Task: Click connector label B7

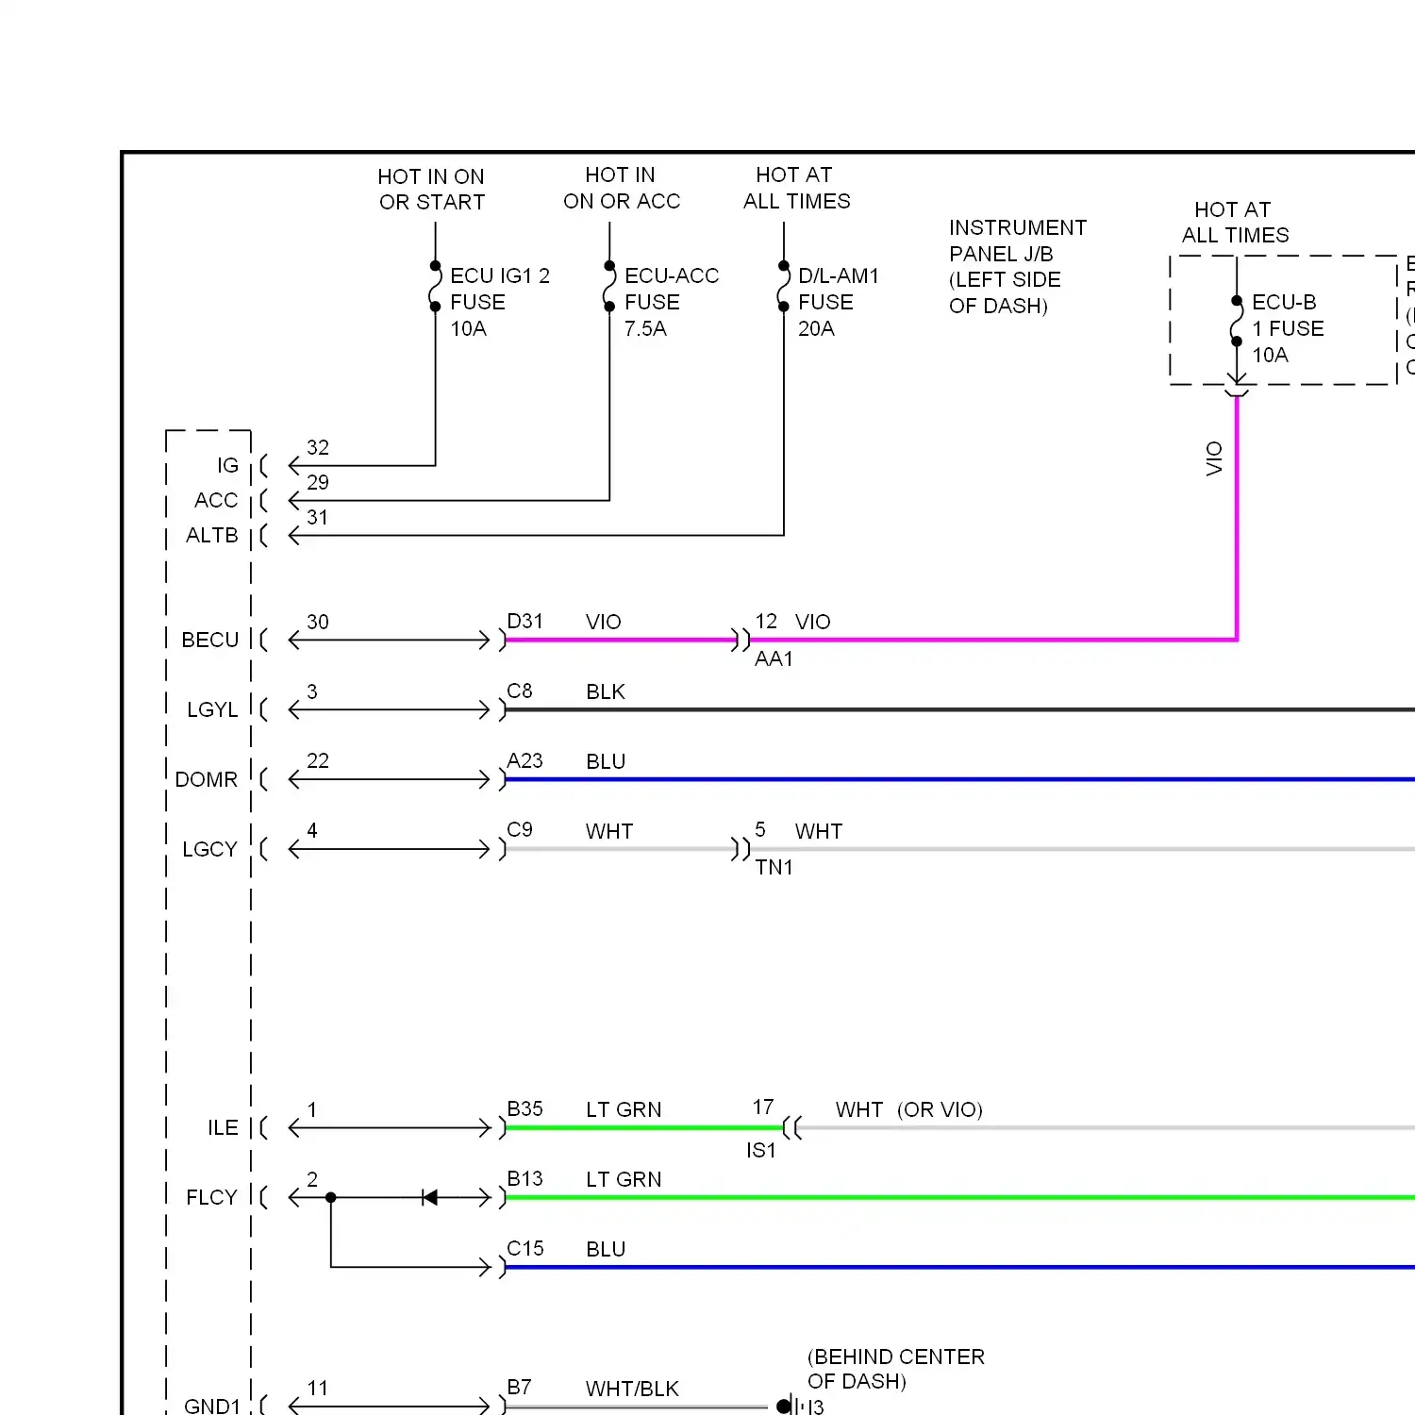Action: (520, 1387)
